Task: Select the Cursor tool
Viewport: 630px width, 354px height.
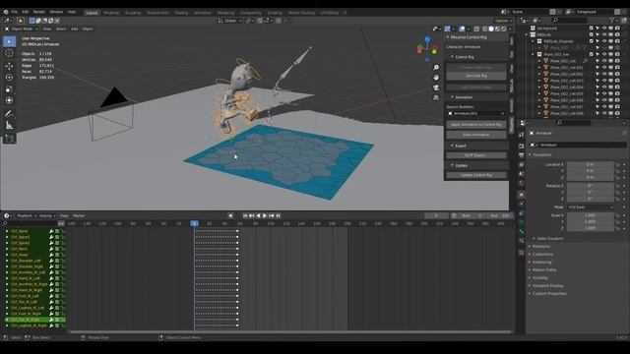Action: (9, 53)
